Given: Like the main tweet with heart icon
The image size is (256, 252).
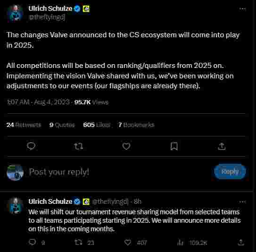Looking at the screenshot, I should (x=126, y=146).
